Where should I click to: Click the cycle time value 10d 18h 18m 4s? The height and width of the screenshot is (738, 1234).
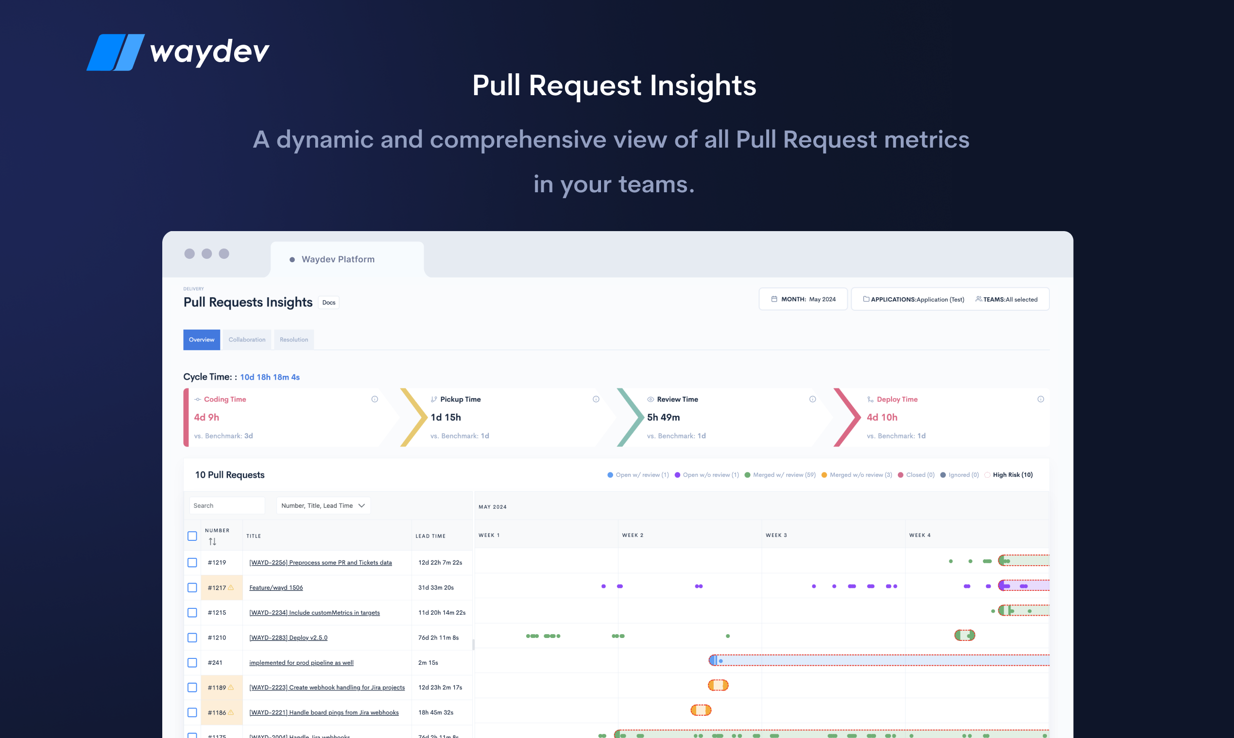tap(270, 377)
